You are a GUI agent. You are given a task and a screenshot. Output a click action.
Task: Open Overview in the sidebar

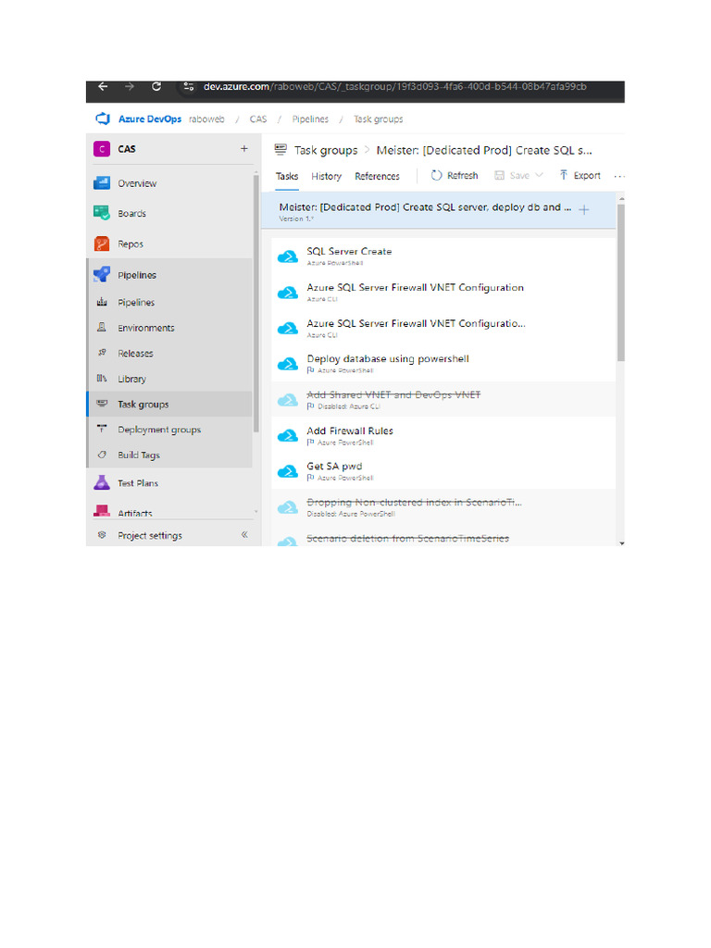170,183
